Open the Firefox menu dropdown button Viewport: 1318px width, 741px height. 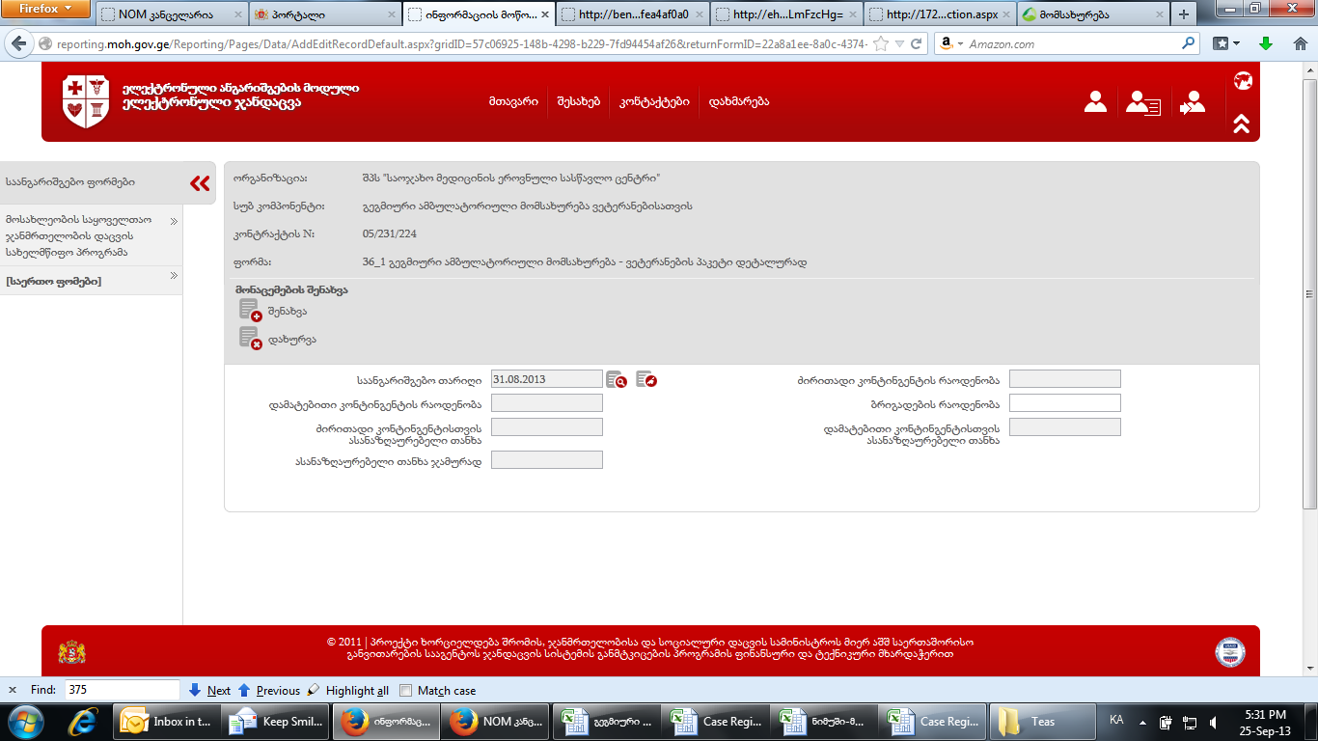[46, 9]
